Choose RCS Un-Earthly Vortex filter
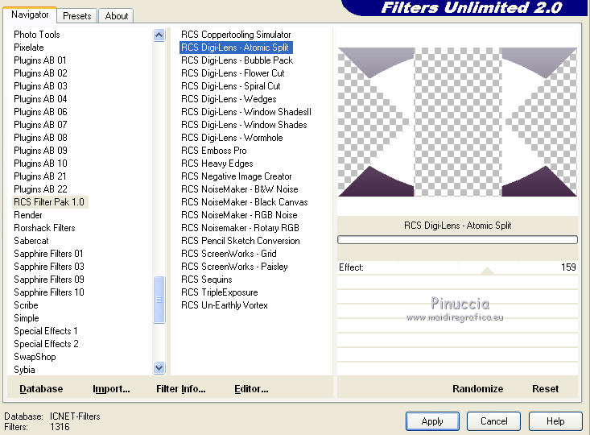Image resolution: width=590 pixels, height=435 pixels. [x=225, y=305]
